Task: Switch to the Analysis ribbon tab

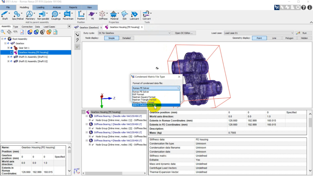Action: (57, 7)
